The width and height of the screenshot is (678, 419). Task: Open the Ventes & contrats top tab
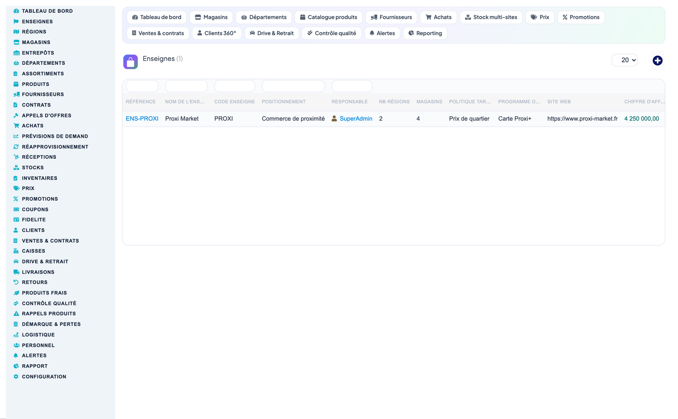(x=158, y=33)
